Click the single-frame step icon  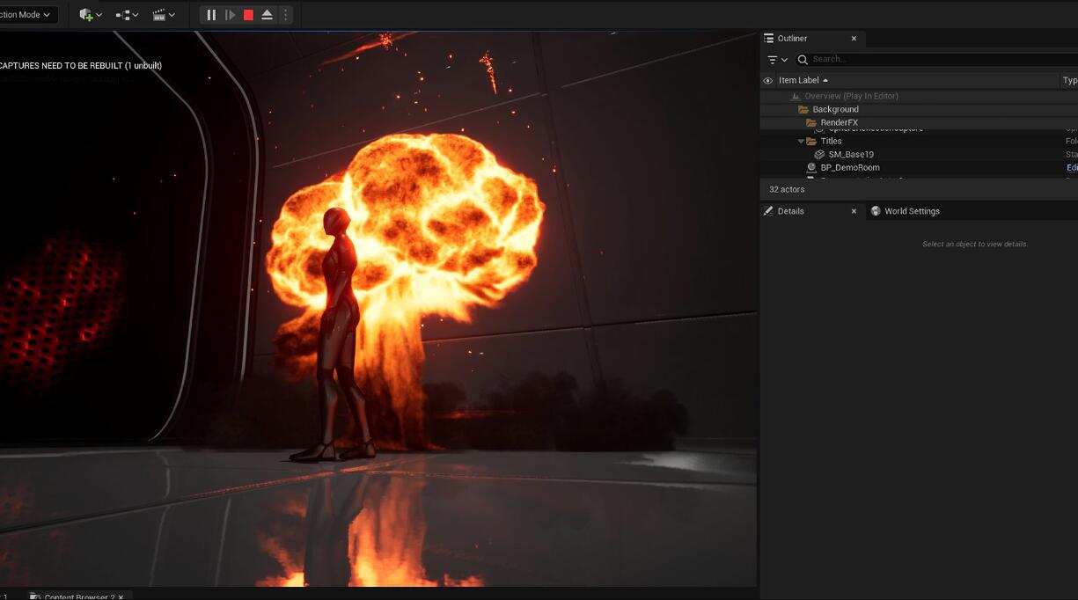(x=230, y=14)
